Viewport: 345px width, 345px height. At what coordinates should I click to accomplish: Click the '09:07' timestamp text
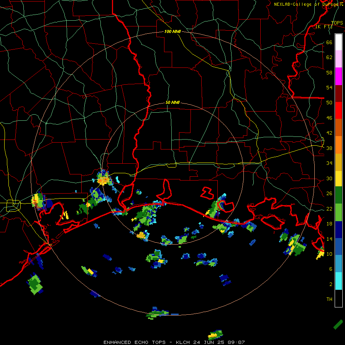(x=236, y=342)
